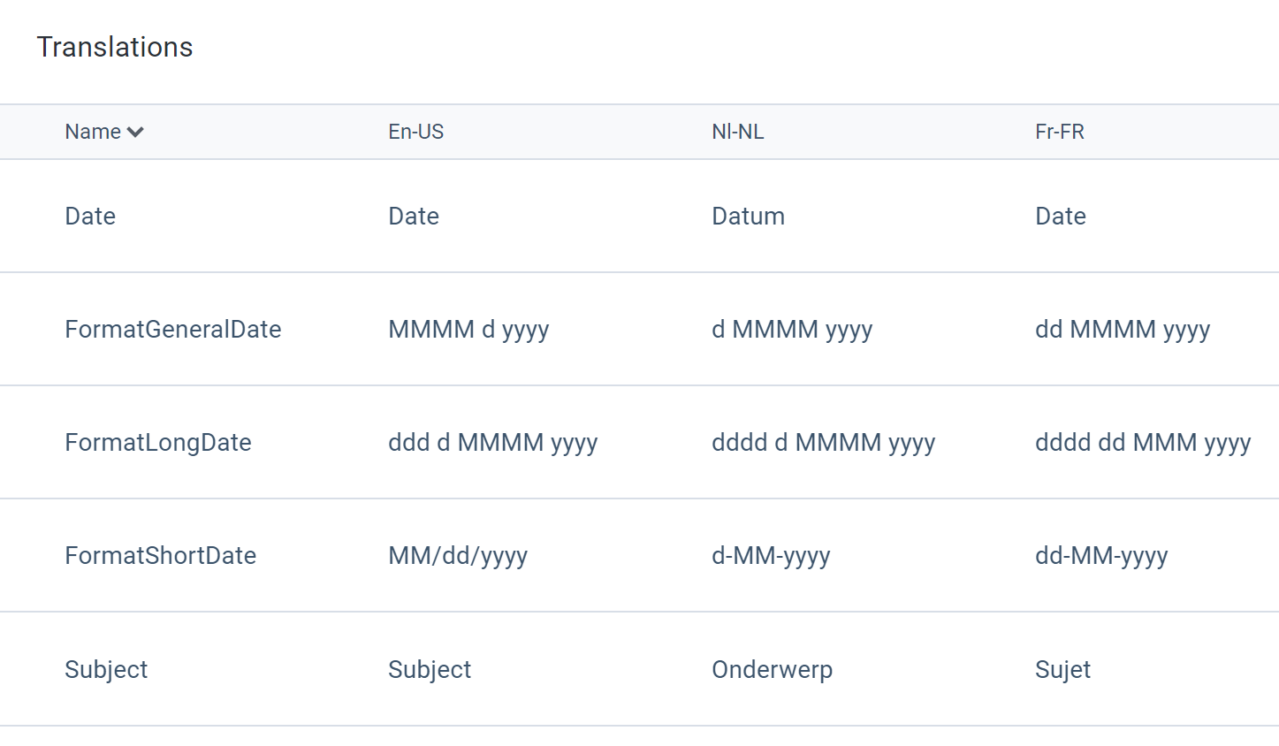Open the FormatLongDate translation entry
The width and height of the screenshot is (1279, 746).
pos(157,443)
